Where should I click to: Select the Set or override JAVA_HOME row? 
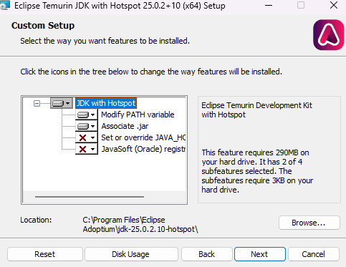pos(143,137)
